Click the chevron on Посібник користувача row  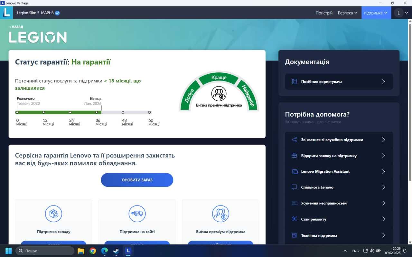[384, 82]
